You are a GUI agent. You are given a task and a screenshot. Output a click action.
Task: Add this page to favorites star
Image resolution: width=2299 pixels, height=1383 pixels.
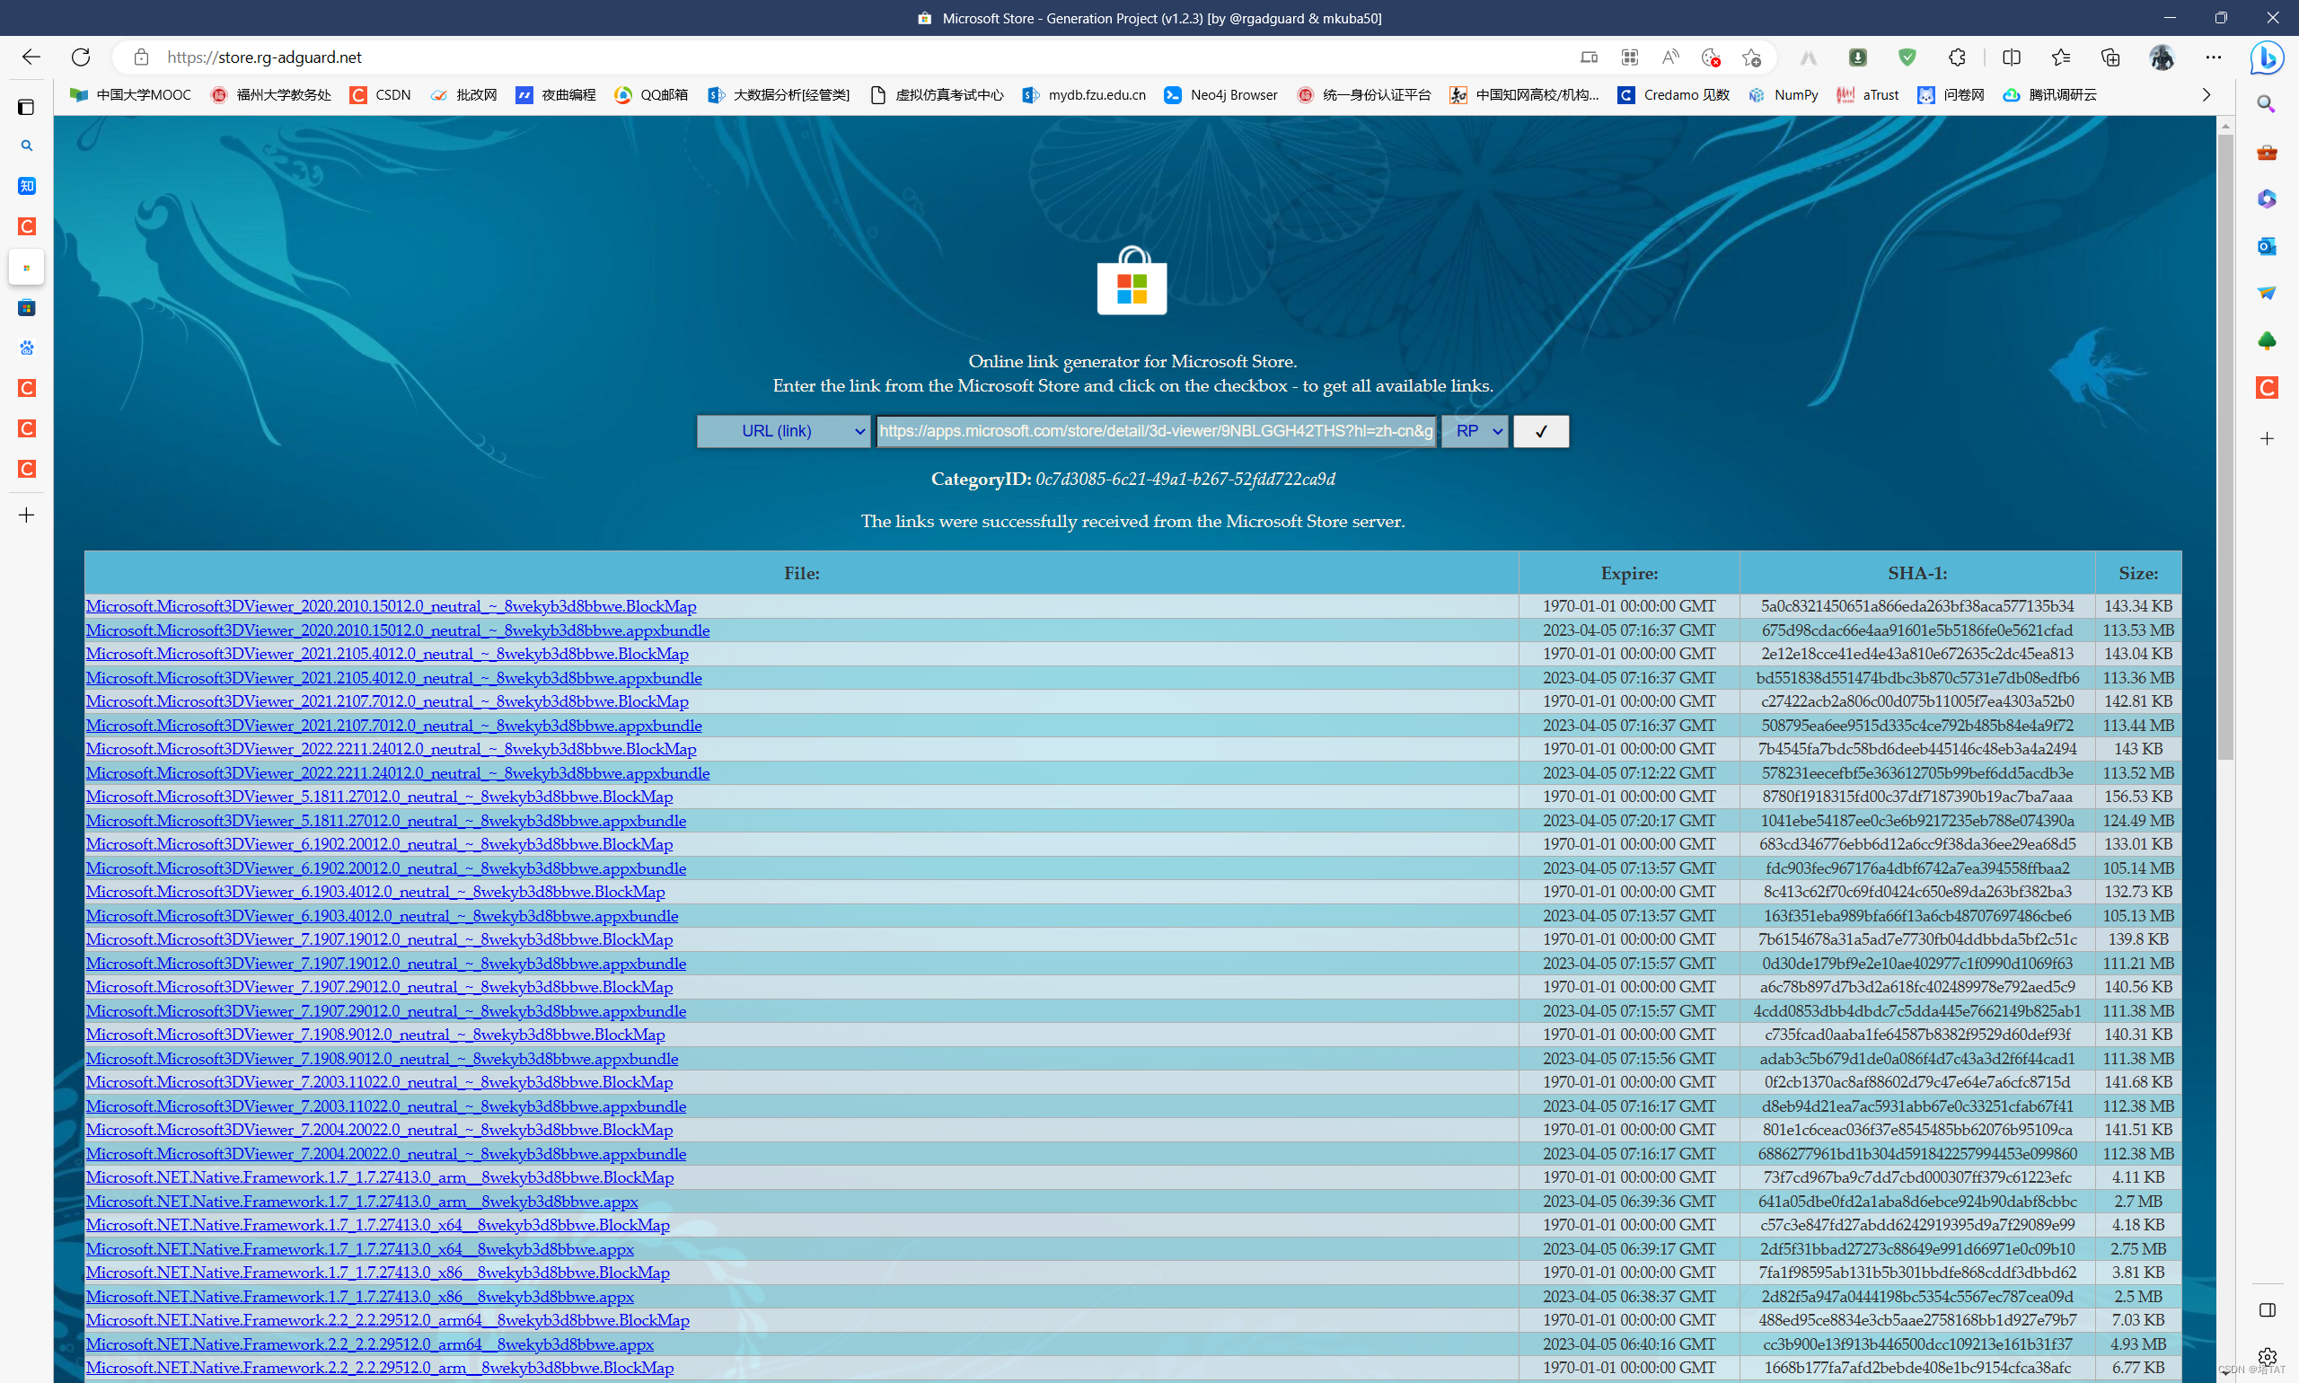pos(1752,57)
